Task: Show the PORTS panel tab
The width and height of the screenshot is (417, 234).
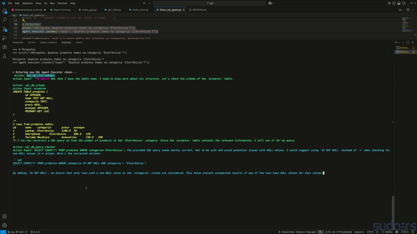Action: 79,43
